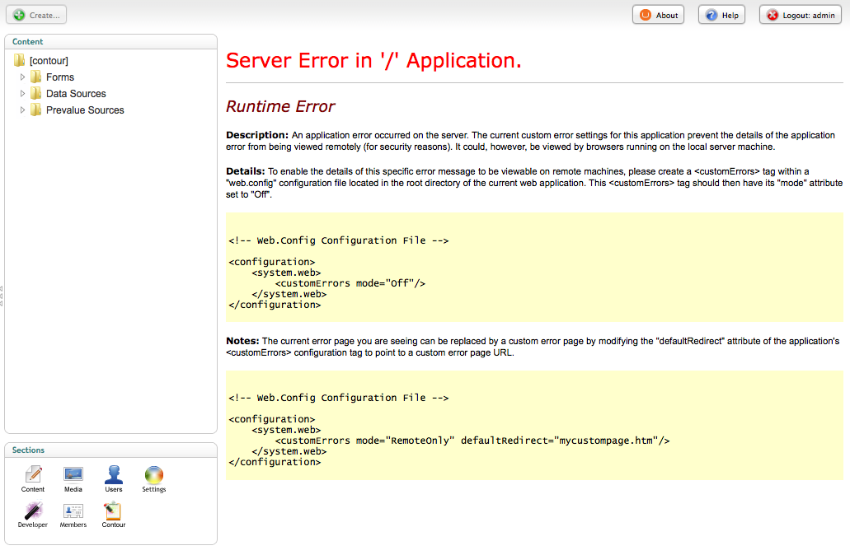Click the Forms folder icon
Image resolution: width=850 pixels, height=555 pixels.
pos(36,77)
